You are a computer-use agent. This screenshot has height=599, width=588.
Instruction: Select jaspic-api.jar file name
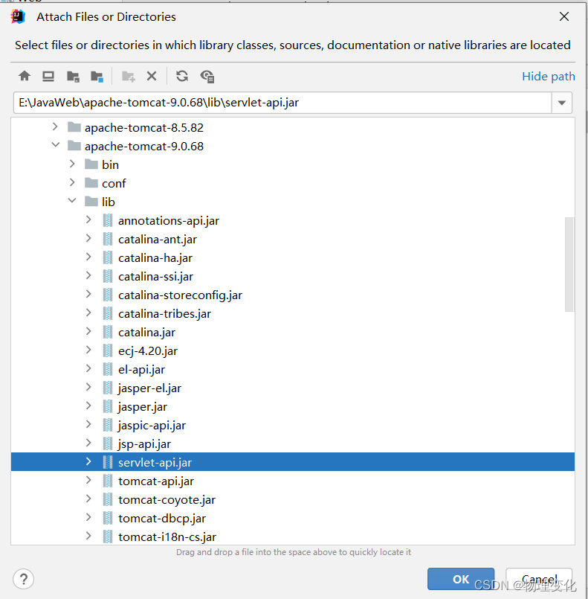[152, 425]
